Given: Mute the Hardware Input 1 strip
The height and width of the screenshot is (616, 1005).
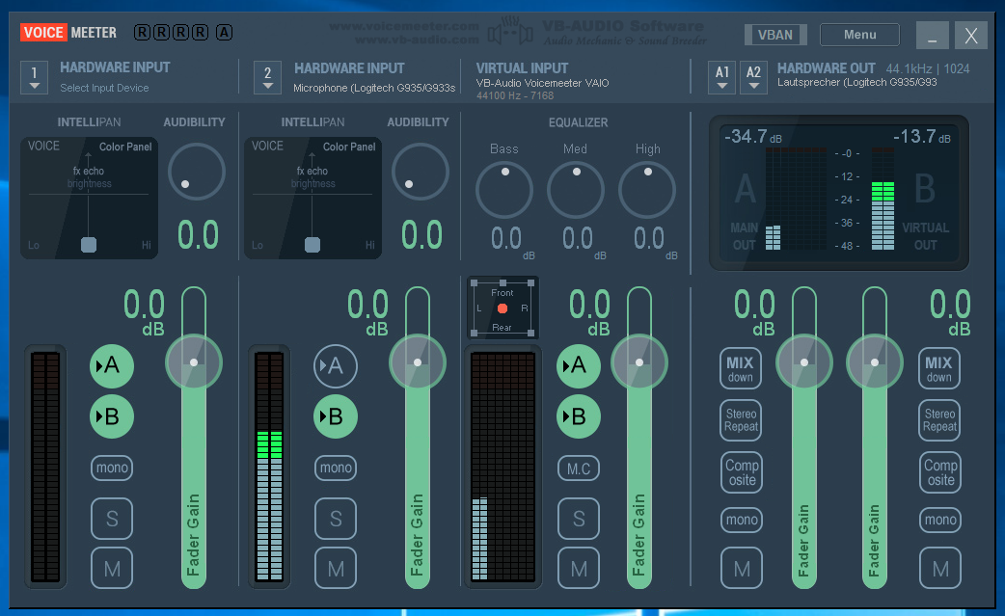Looking at the screenshot, I should pyautogui.click(x=112, y=568).
